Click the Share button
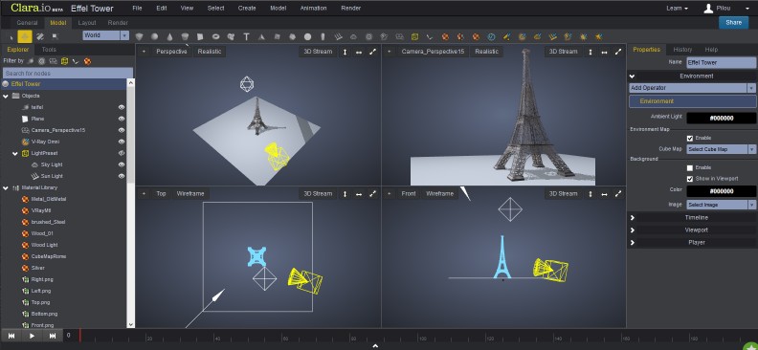The image size is (758, 350). (733, 23)
